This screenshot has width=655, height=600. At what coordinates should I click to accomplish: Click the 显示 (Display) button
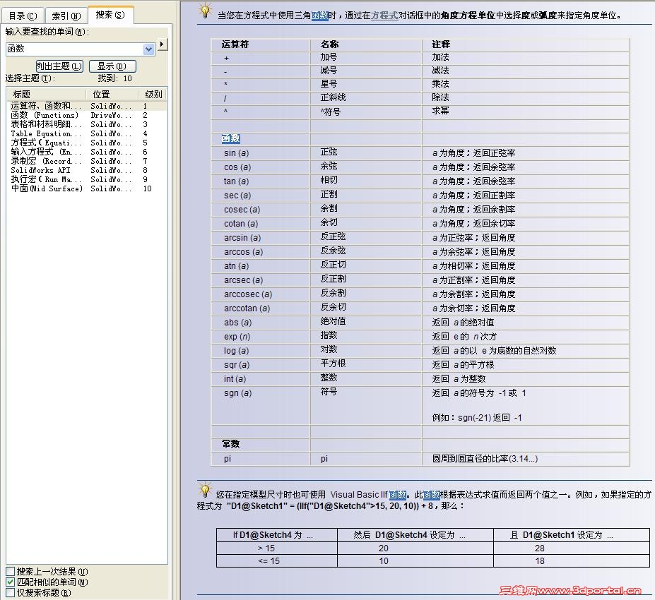click(x=112, y=66)
